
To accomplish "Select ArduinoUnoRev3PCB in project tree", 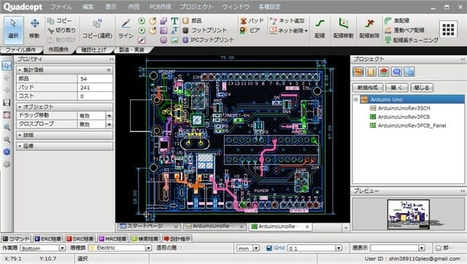I will point(404,117).
